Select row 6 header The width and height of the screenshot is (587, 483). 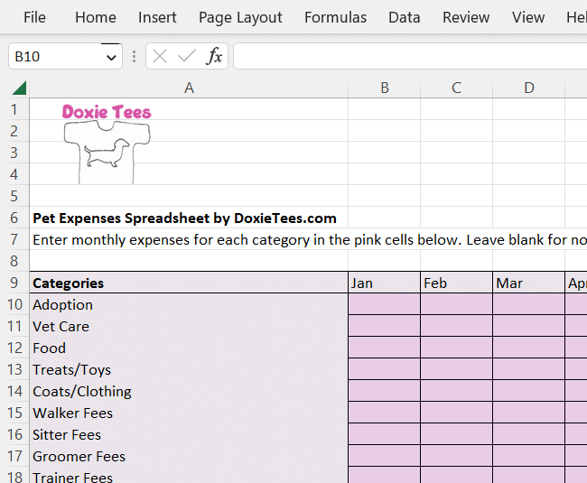14,218
